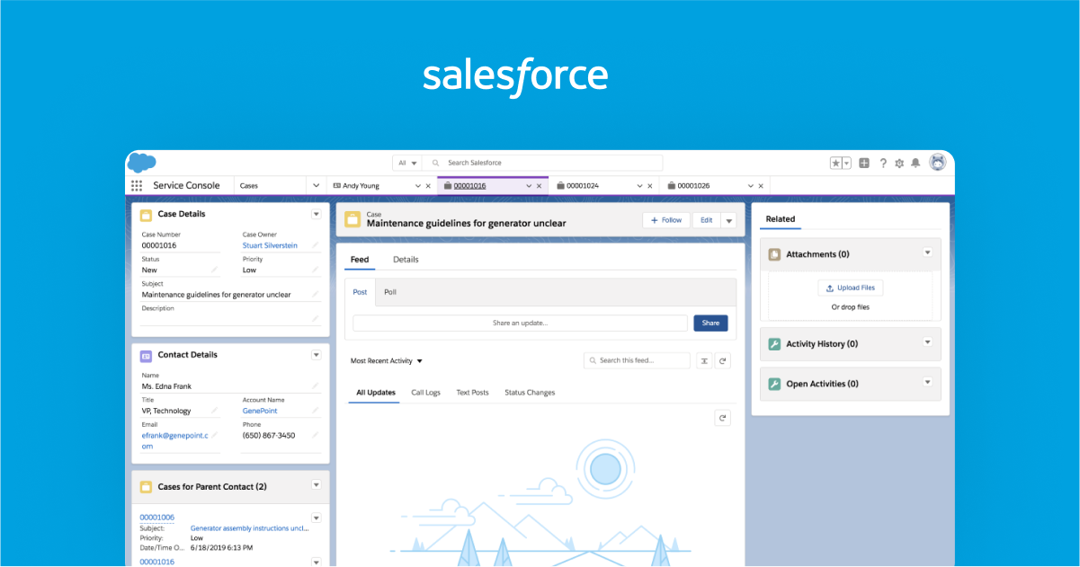Edit the Subject field pencil icon
Screen dimensions: 1080x567
point(316,294)
